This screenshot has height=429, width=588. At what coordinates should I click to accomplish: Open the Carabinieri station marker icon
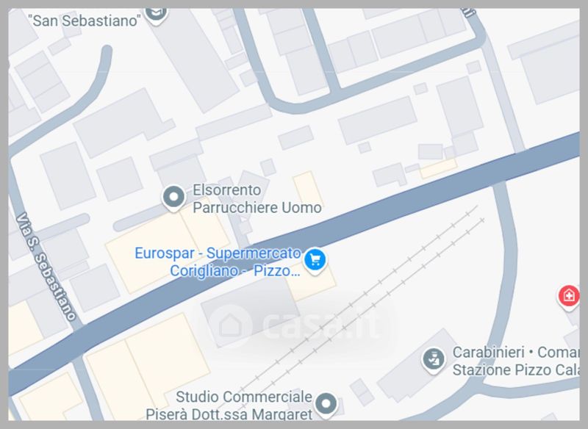point(434,360)
